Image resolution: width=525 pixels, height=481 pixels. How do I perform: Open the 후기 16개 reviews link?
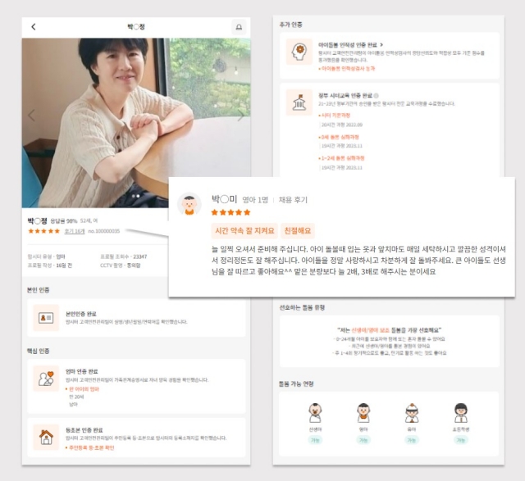coord(75,231)
